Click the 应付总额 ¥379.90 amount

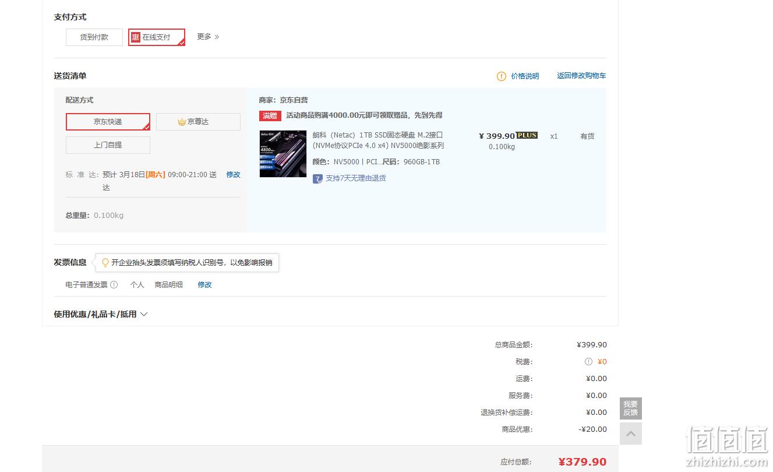[583, 462]
